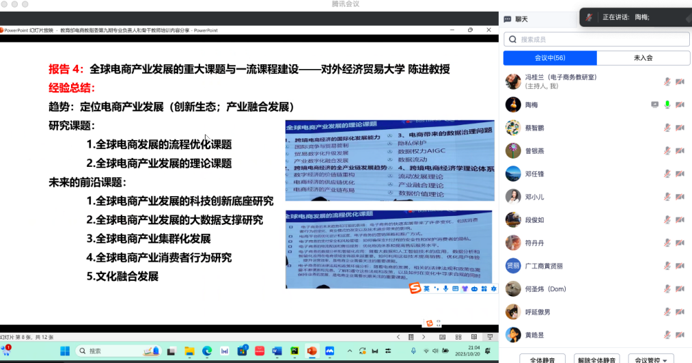The width and height of the screenshot is (692, 363).
Task: Toggle camera for 蔡智鹏
Action: [x=680, y=128]
